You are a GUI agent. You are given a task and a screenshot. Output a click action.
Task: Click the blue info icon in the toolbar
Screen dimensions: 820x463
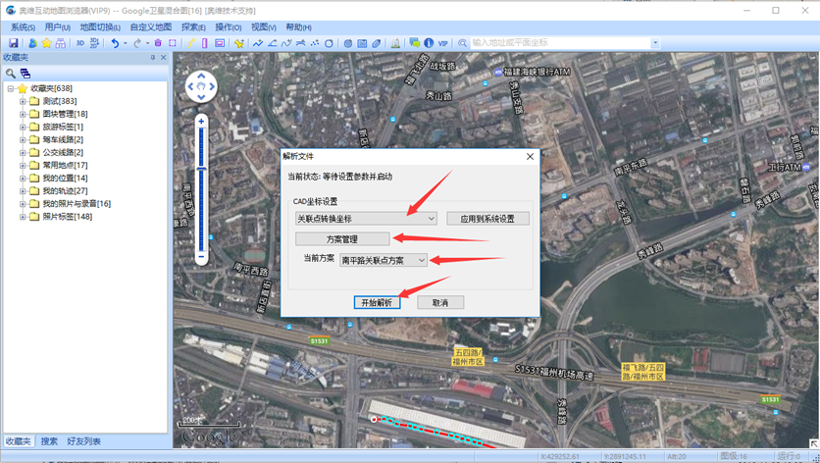click(x=429, y=43)
